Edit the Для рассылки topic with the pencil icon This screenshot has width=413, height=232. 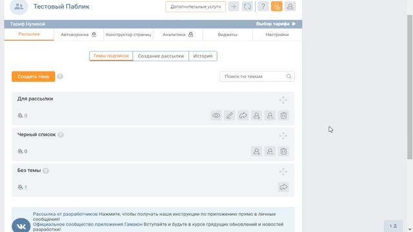tap(230, 115)
